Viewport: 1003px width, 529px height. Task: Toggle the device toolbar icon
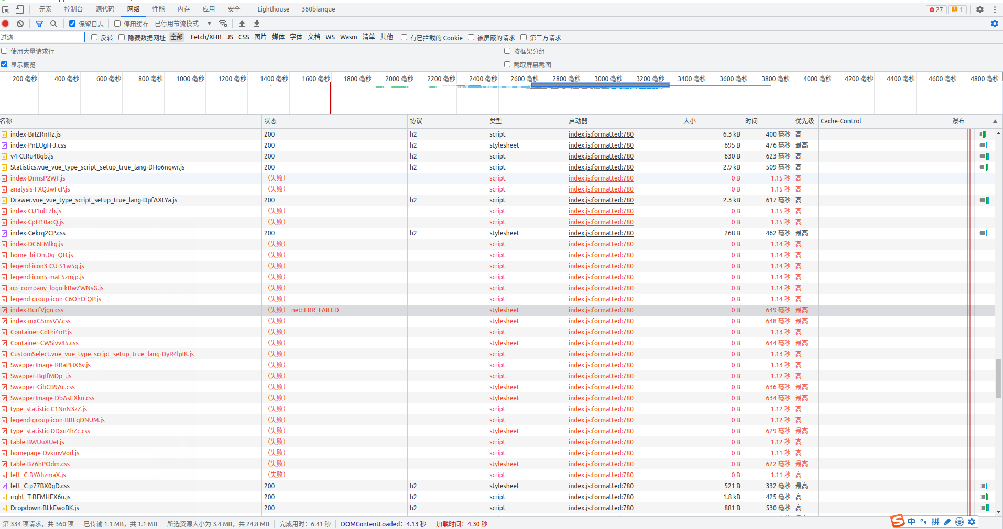pyautogui.click(x=19, y=9)
